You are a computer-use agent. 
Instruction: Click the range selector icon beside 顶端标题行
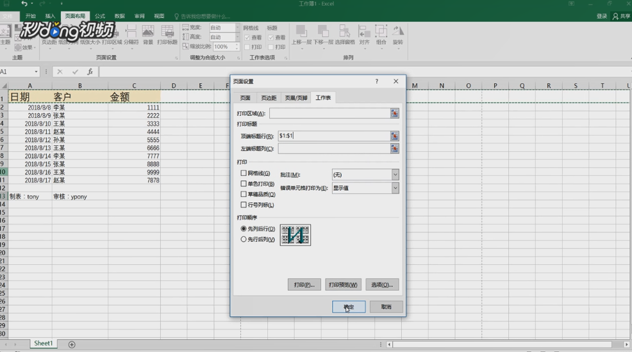point(395,136)
